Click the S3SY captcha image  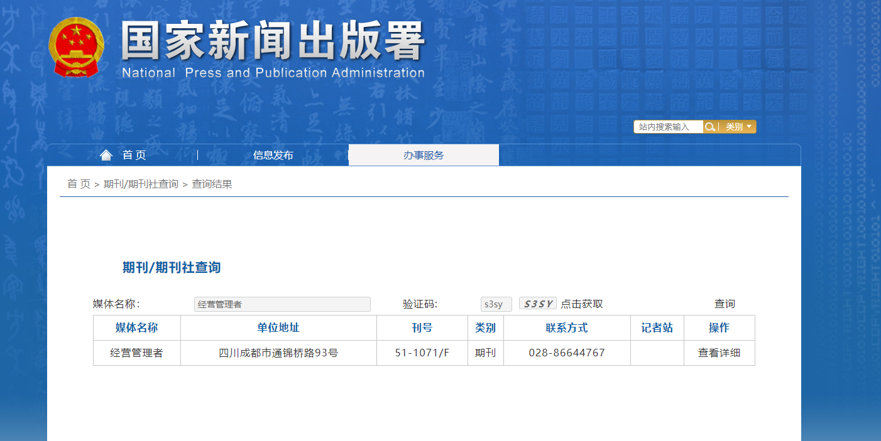(x=538, y=304)
